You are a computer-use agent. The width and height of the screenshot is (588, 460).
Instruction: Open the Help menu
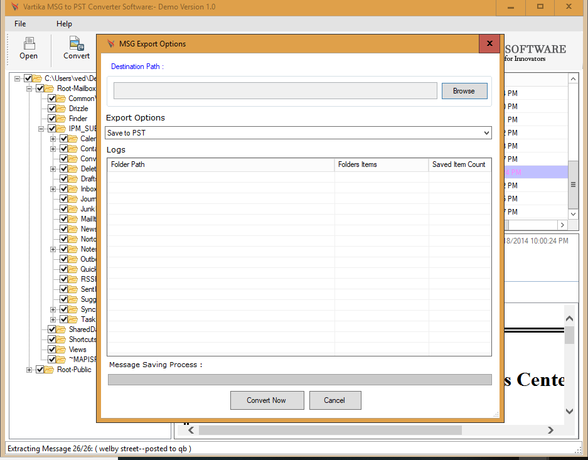pos(64,24)
